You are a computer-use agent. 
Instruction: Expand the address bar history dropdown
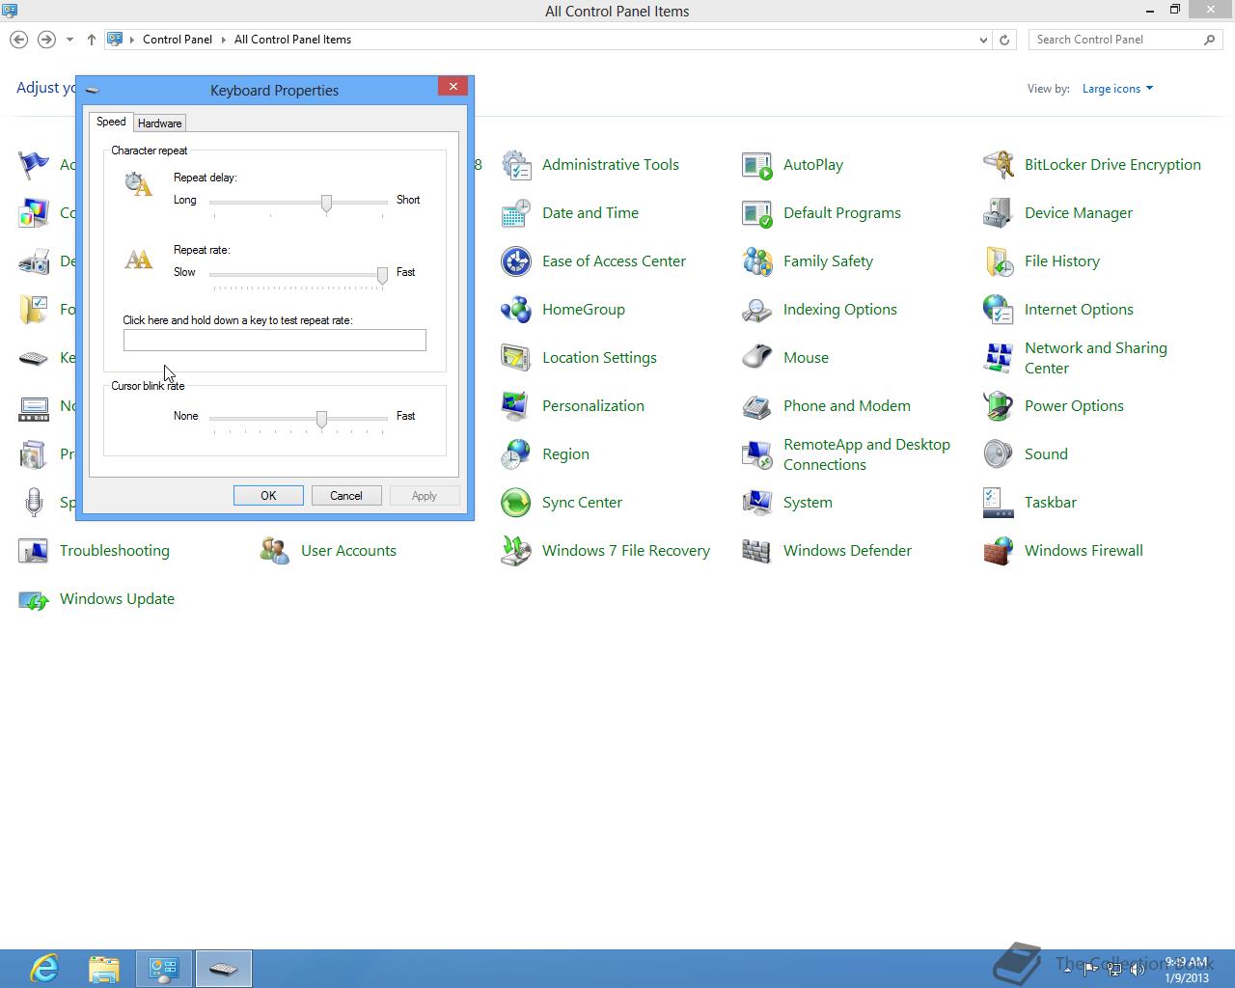[983, 40]
